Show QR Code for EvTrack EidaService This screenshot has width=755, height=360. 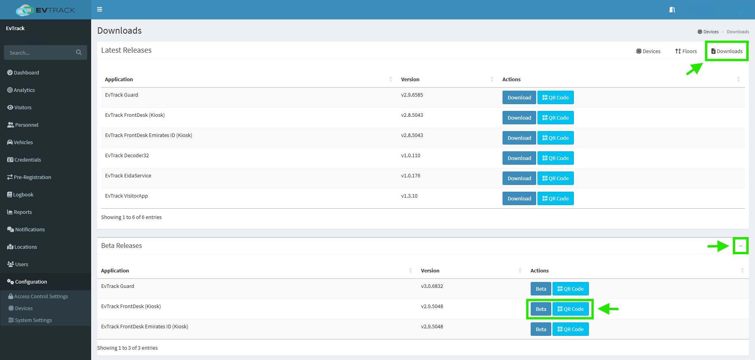click(556, 178)
